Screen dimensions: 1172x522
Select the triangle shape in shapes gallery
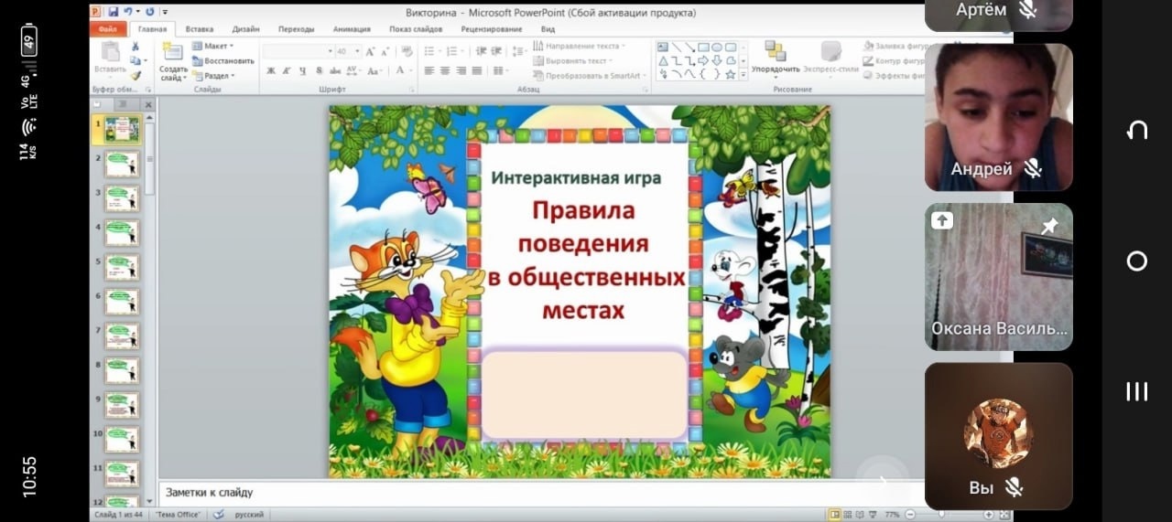tap(662, 60)
